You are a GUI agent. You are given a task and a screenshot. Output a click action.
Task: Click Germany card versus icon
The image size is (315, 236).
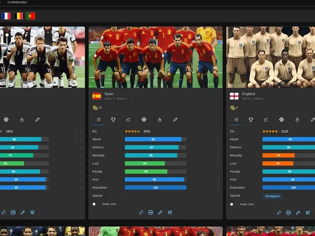click(13, 212)
